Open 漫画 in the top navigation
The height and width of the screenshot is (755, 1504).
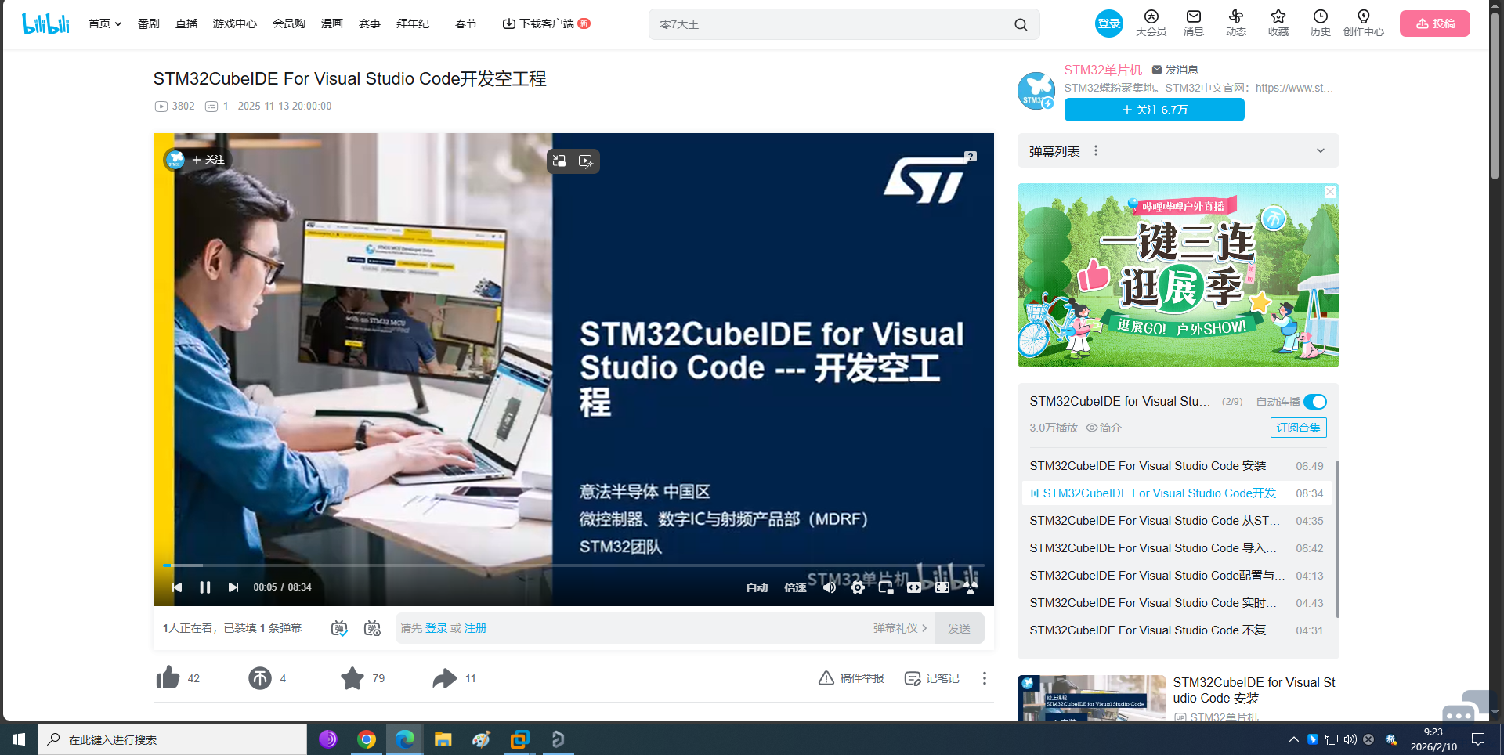(x=332, y=23)
